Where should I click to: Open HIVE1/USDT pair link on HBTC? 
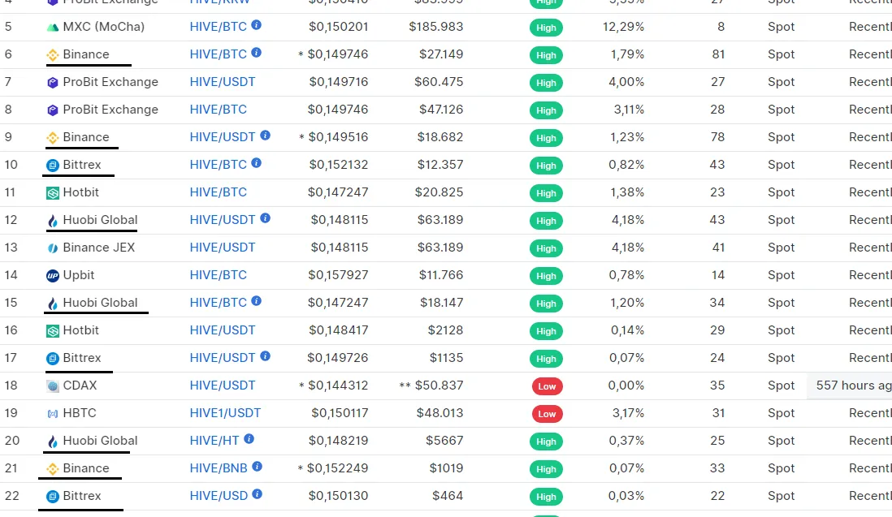coord(225,413)
